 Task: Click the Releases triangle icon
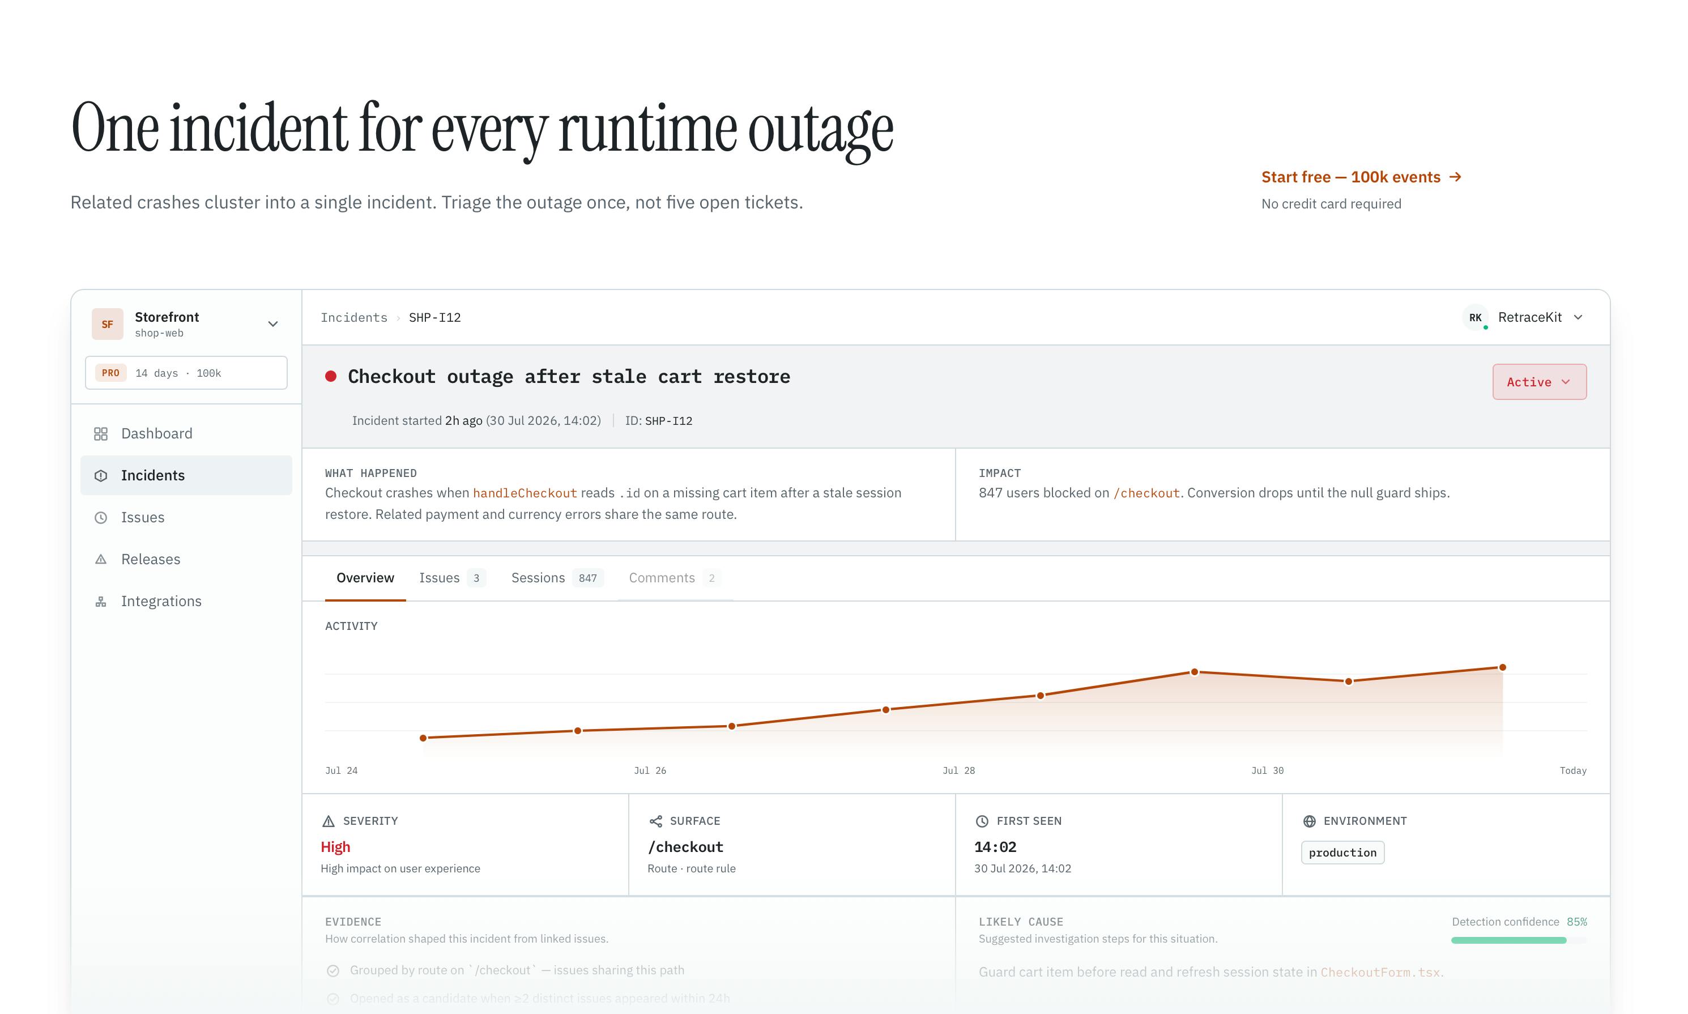click(x=100, y=559)
